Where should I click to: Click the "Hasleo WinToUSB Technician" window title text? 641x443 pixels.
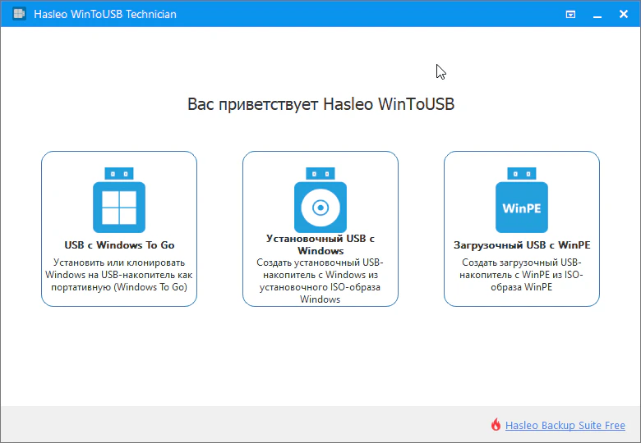pos(105,14)
